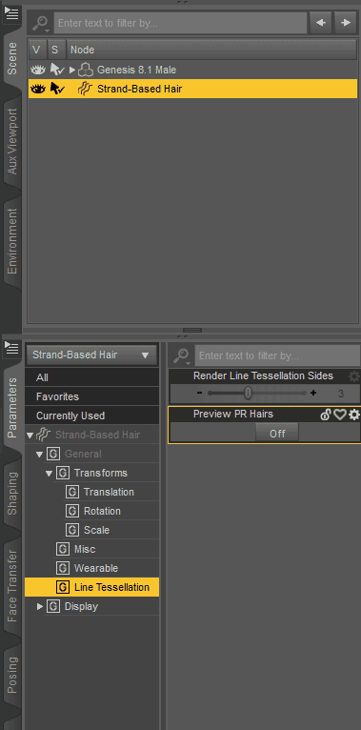
Task: Open Strand-Based Hair node dropdown
Action: pos(91,355)
